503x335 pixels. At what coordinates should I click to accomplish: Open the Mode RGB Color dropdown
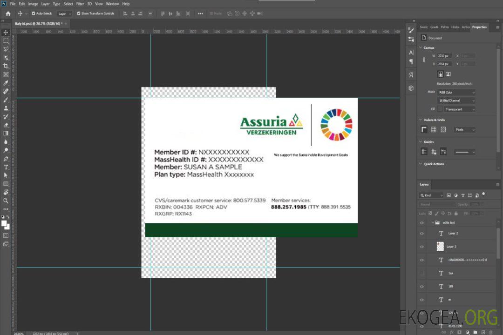point(456,92)
